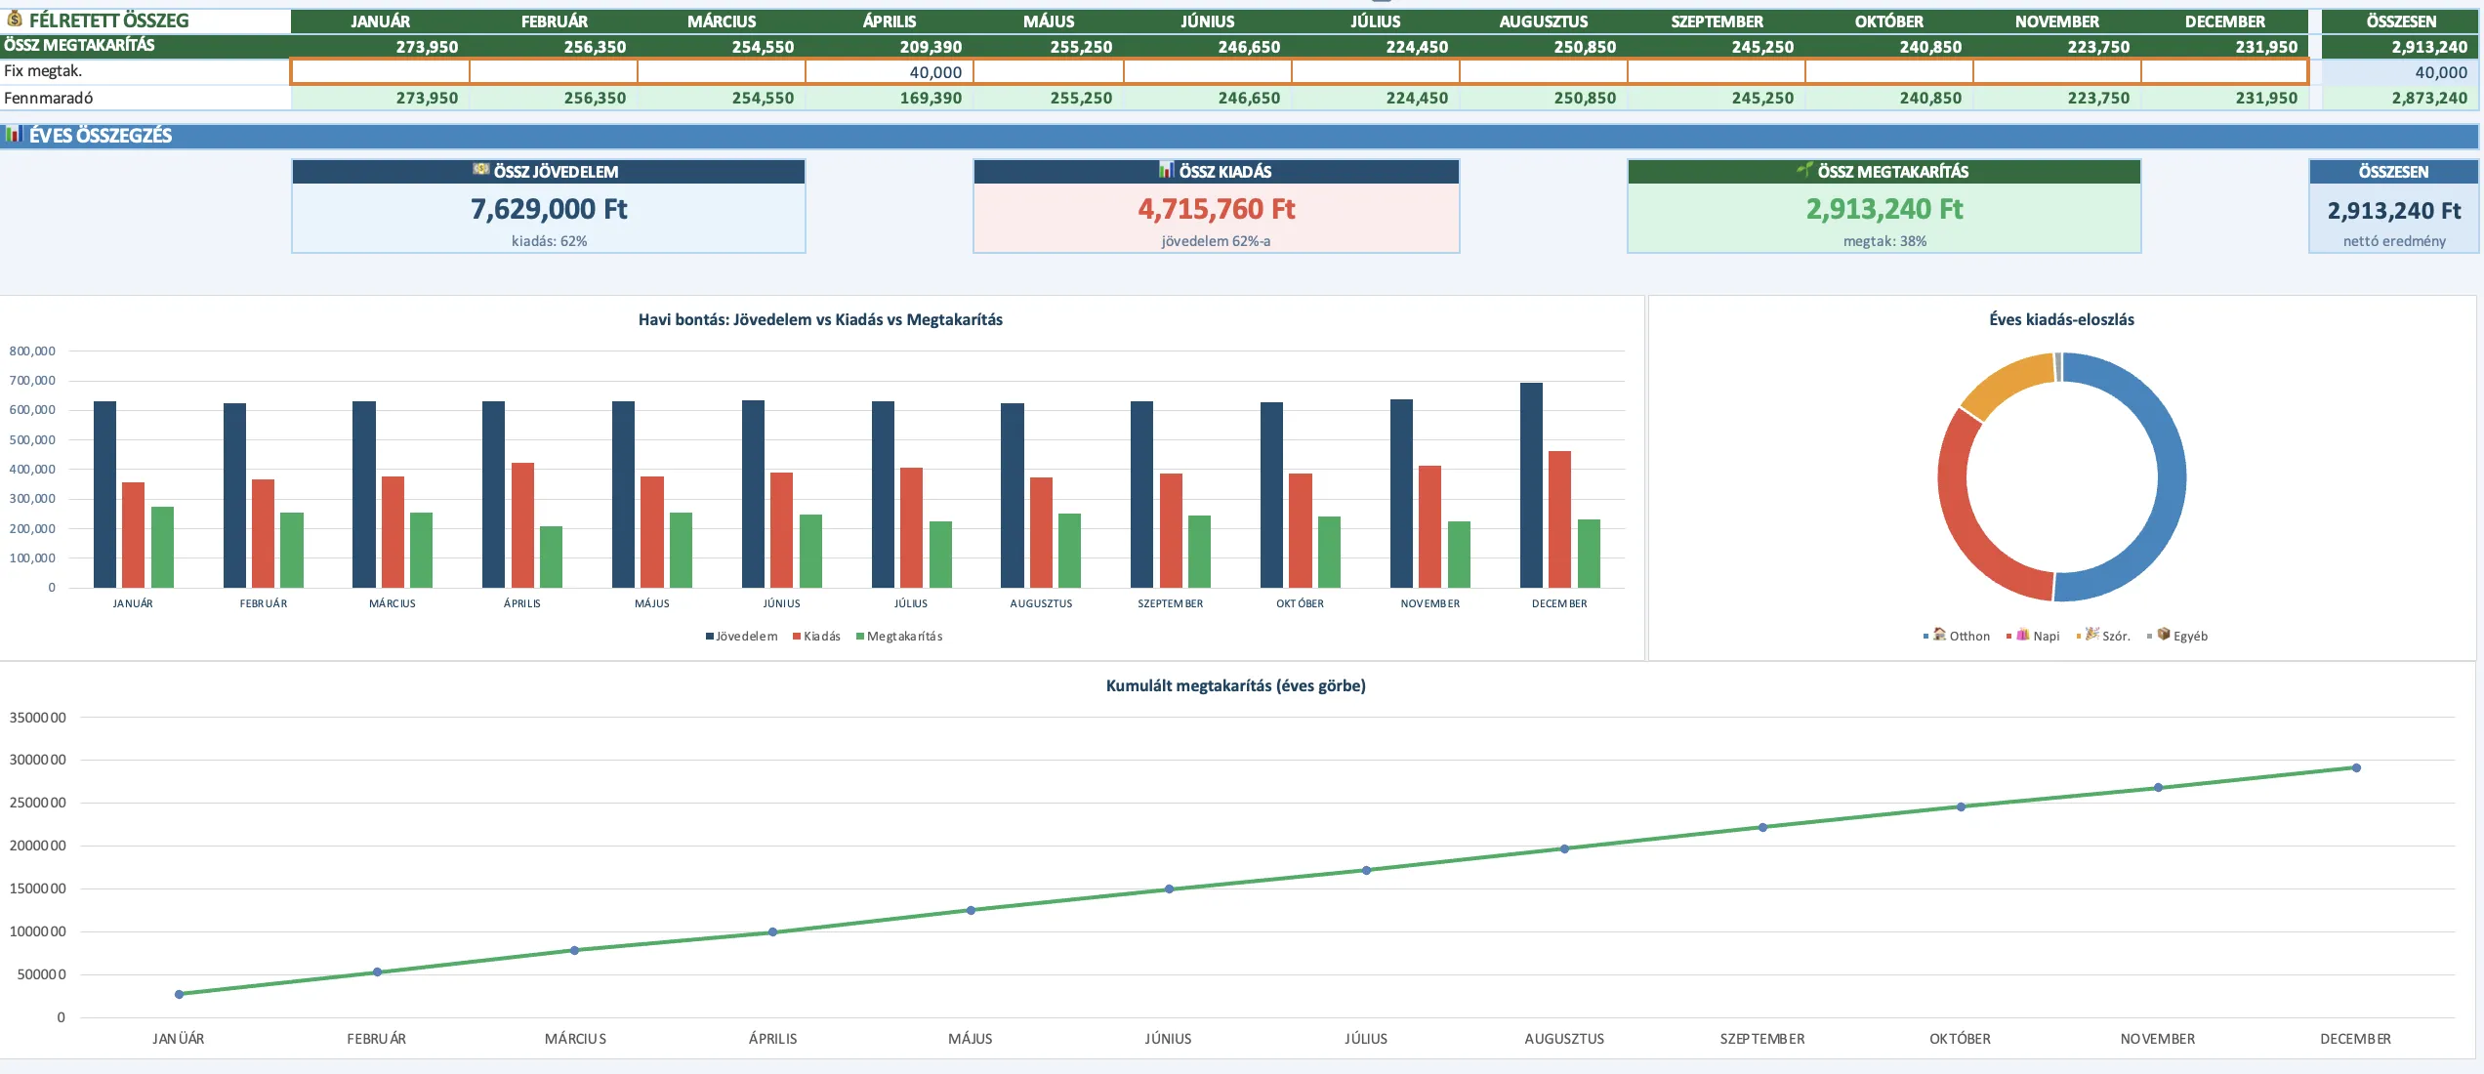Click the bar chart icon beside ÉVES ÖSSZEGZÉS

[14, 134]
